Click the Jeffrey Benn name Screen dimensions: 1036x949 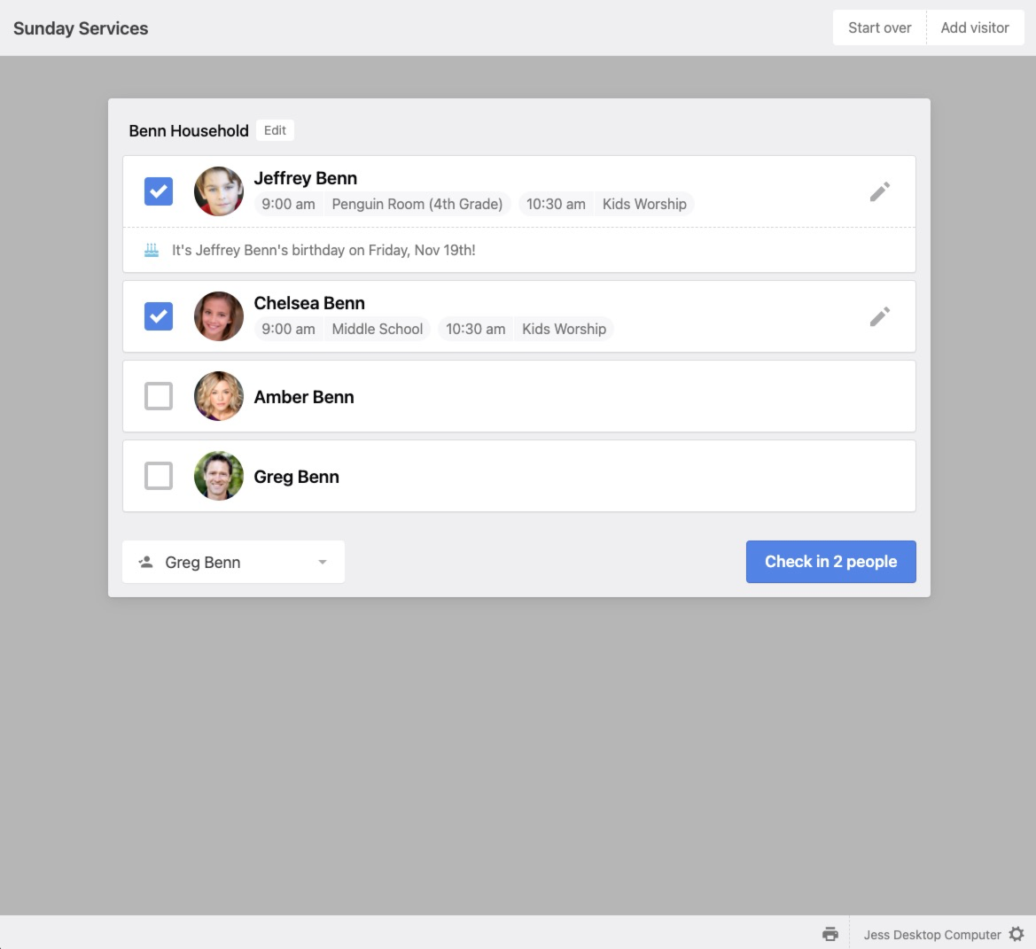click(x=305, y=178)
